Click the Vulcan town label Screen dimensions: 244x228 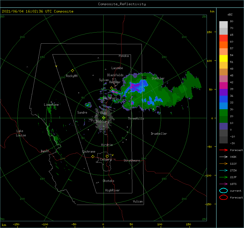(x=138, y=201)
